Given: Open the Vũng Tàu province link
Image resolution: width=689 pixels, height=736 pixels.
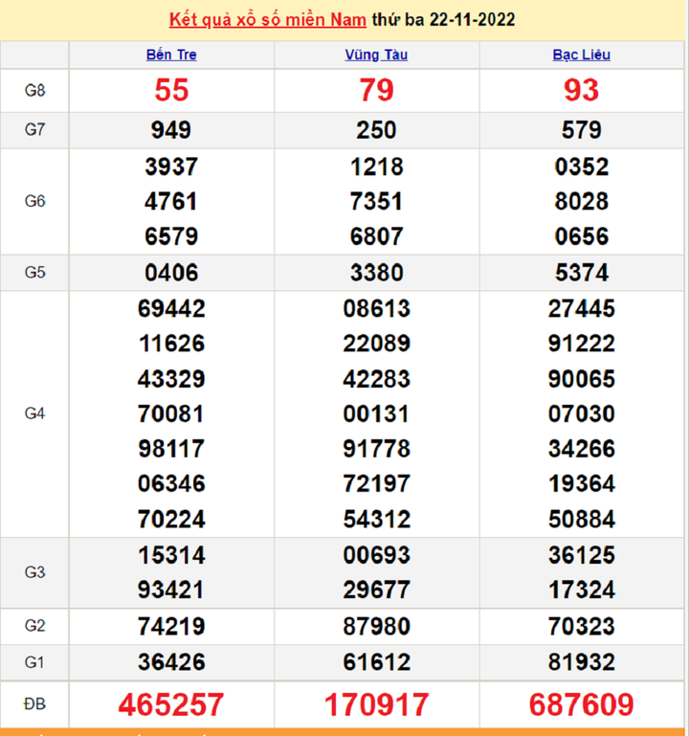Looking at the screenshot, I should (x=376, y=55).
